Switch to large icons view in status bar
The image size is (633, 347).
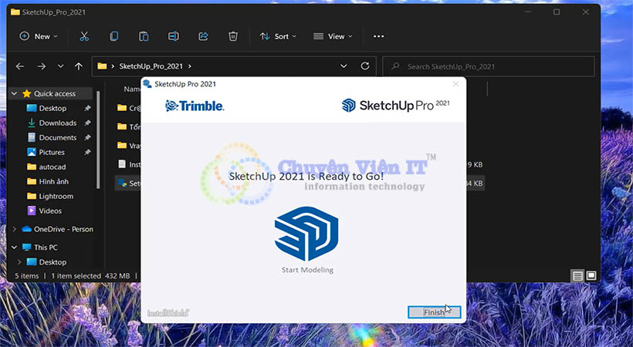point(591,275)
